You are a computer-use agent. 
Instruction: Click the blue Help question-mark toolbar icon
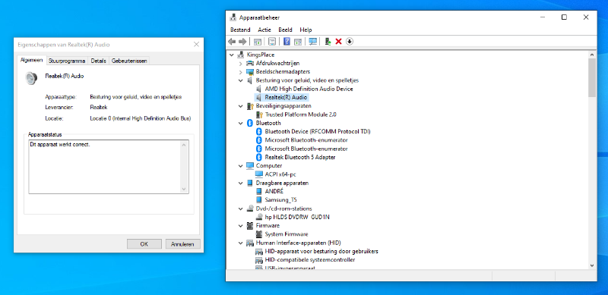pos(287,42)
